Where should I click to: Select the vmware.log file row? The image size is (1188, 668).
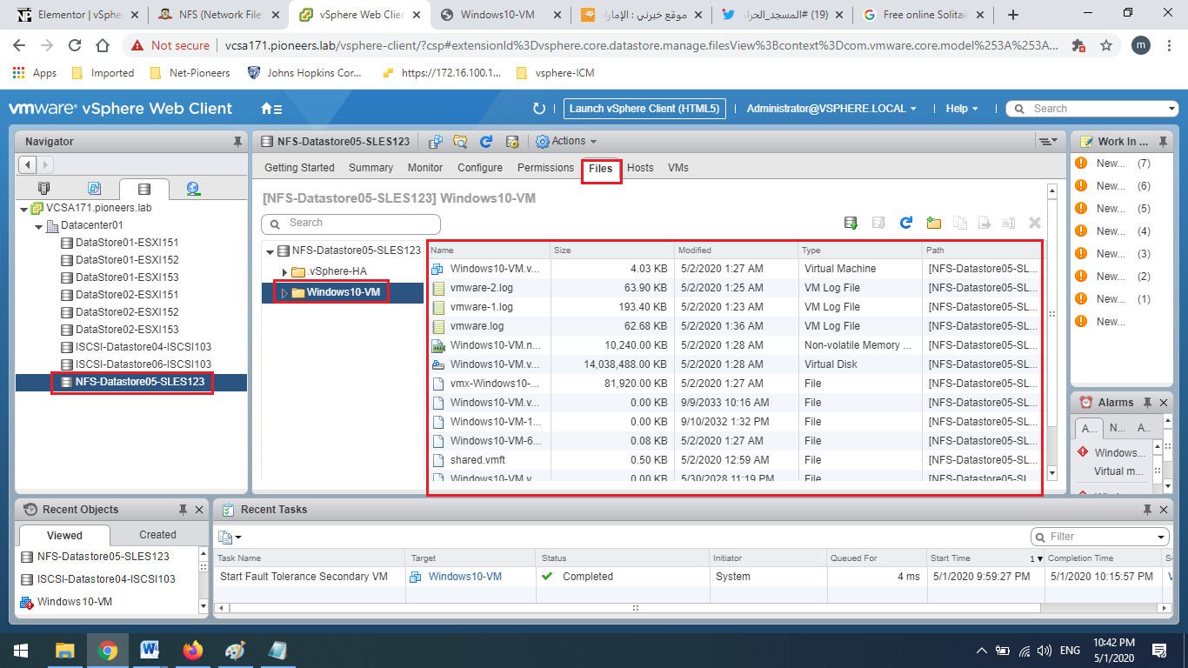[x=735, y=326]
